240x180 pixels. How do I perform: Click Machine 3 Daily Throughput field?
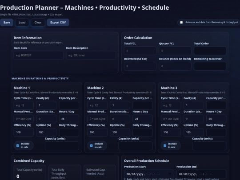[x=216, y=132]
